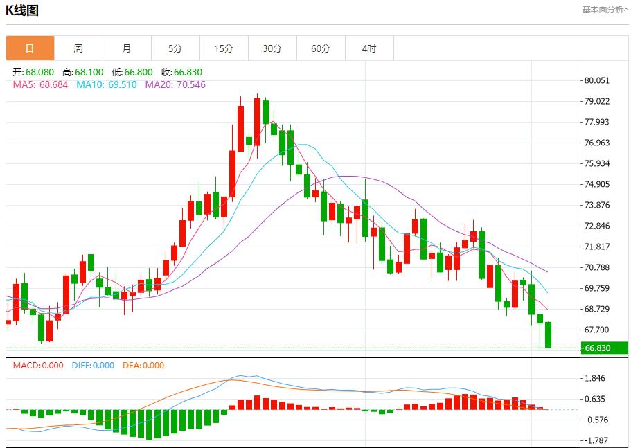Click the DIFF value label
The height and width of the screenshot is (448, 631).
coord(93,366)
